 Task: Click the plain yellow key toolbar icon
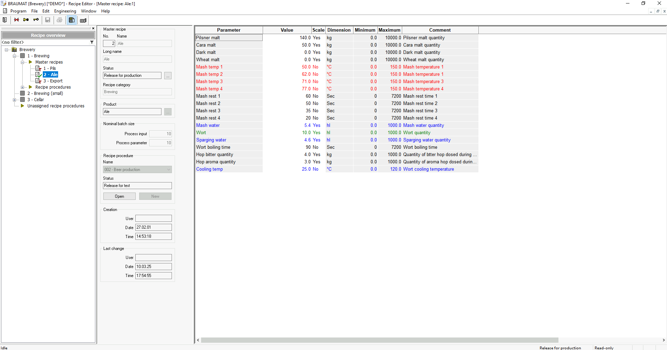(x=36, y=20)
